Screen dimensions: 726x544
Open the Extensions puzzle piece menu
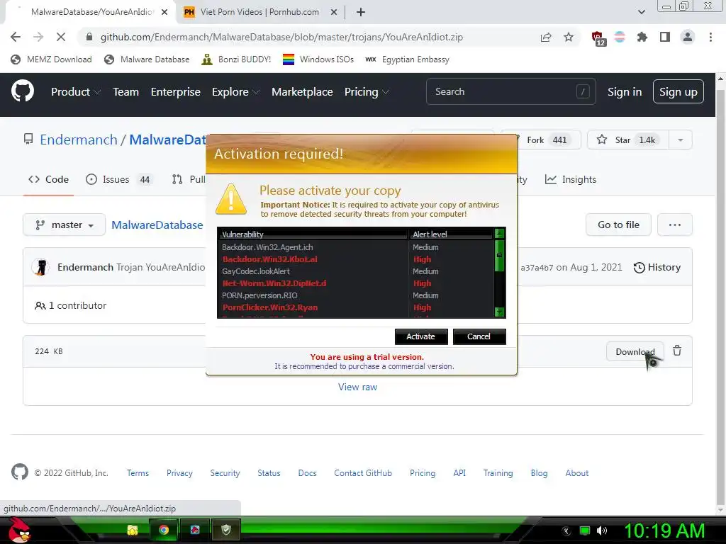coord(642,37)
